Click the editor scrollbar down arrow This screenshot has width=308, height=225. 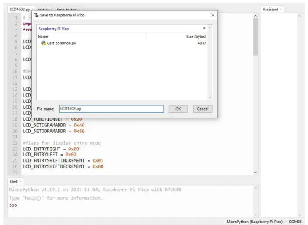(x=255, y=173)
